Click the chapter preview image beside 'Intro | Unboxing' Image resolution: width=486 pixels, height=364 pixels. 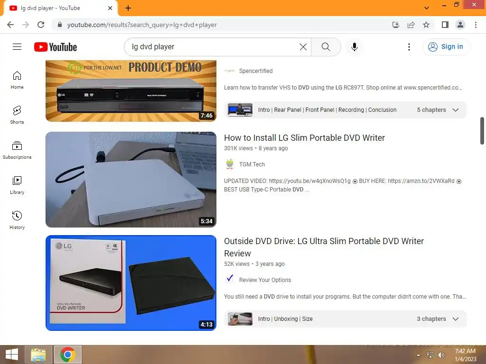tap(240, 319)
